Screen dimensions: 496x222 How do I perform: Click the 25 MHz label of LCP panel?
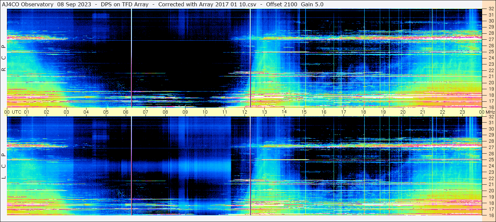491,160
